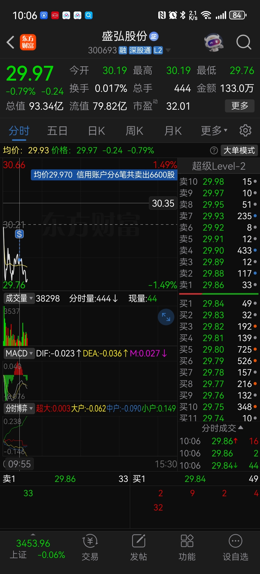Select 买1 row at 29.84 in order book
The width and height of the screenshot is (260, 574).
(x=218, y=304)
